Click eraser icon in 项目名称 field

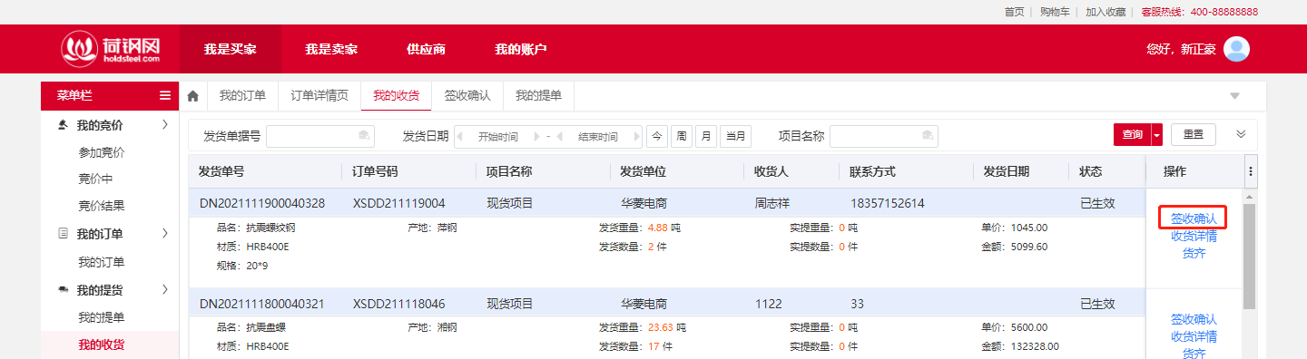[928, 136]
